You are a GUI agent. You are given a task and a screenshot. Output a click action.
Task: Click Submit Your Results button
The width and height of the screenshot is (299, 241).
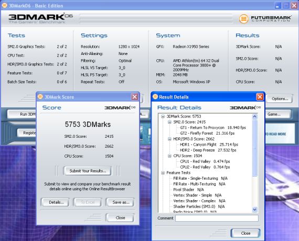88,171
